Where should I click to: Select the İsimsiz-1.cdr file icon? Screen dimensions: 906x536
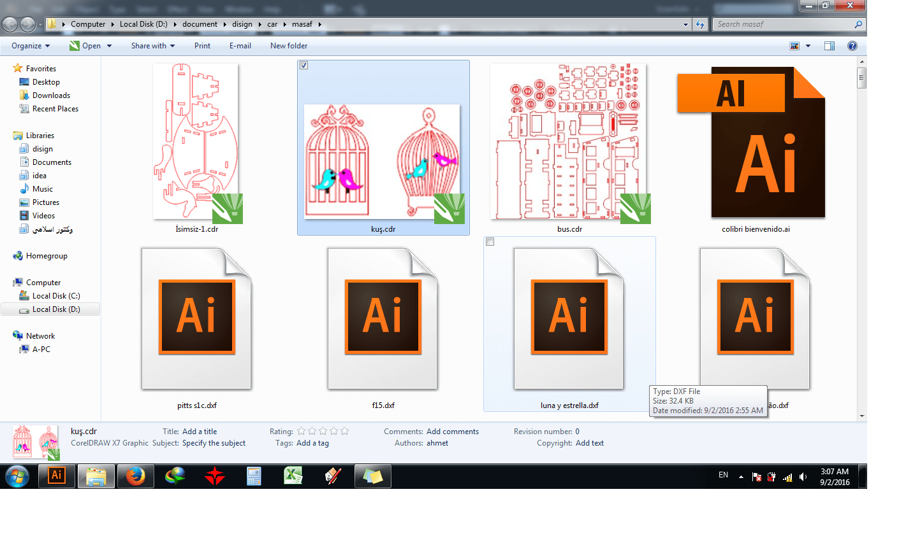197,143
